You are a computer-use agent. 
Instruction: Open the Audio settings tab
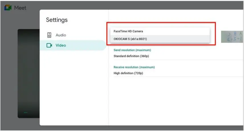coord(73,35)
